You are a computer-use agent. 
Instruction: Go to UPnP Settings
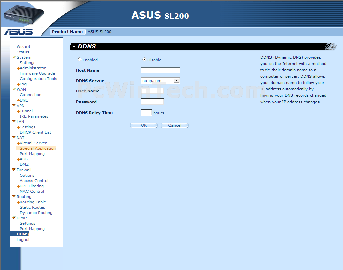pyautogui.click(x=28, y=223)
